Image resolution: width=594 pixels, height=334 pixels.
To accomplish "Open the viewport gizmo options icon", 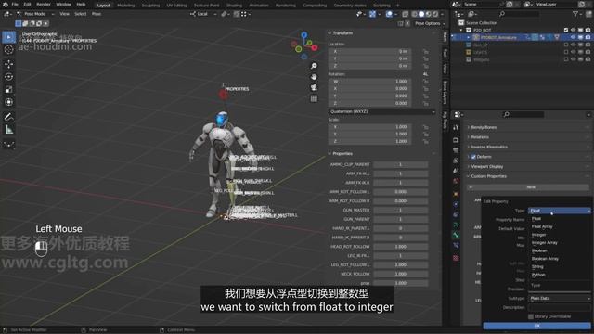I will coord(373,14).
